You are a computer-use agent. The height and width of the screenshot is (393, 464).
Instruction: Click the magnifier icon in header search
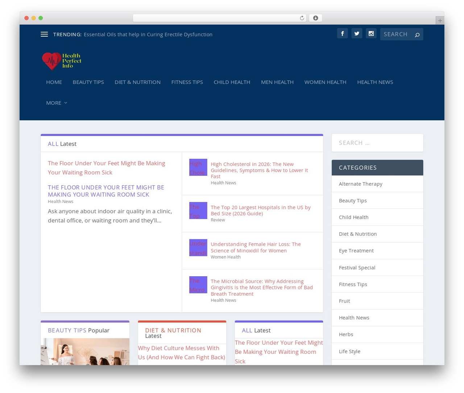(417, 34)
